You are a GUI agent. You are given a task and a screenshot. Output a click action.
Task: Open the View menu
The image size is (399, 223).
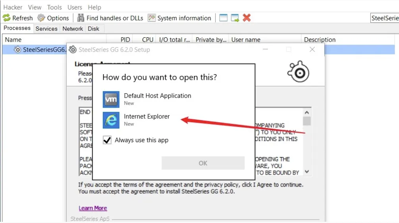coord(35,8)
